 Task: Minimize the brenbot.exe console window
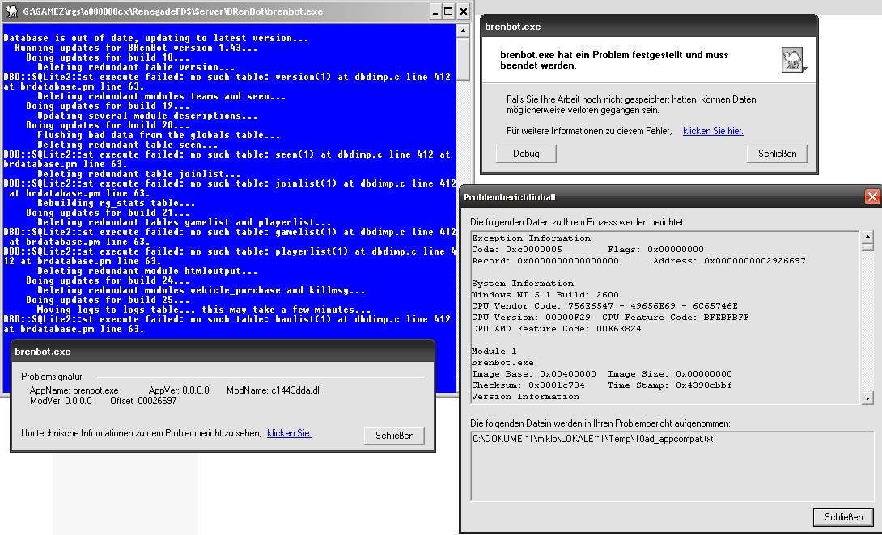tap(433, 11)
